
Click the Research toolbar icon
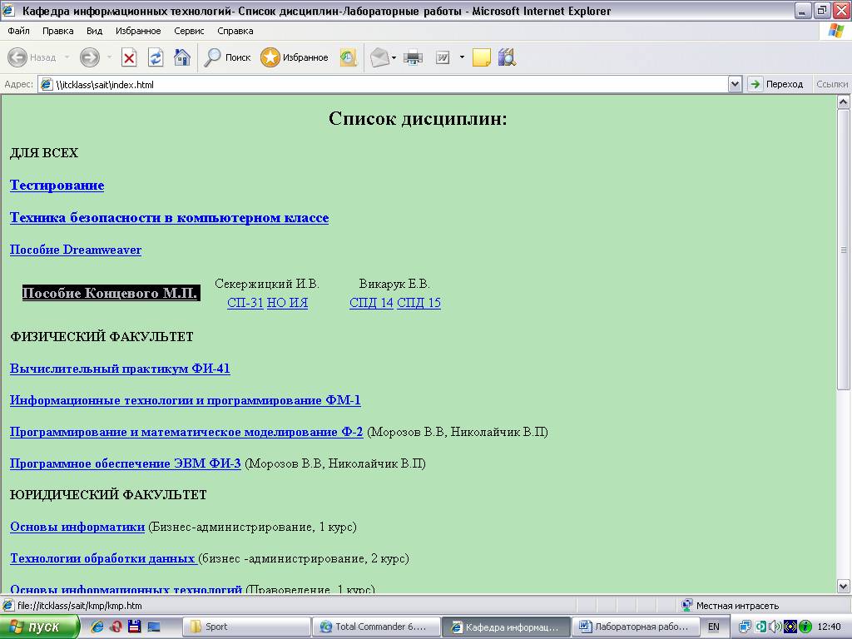[x=507, y=57]
